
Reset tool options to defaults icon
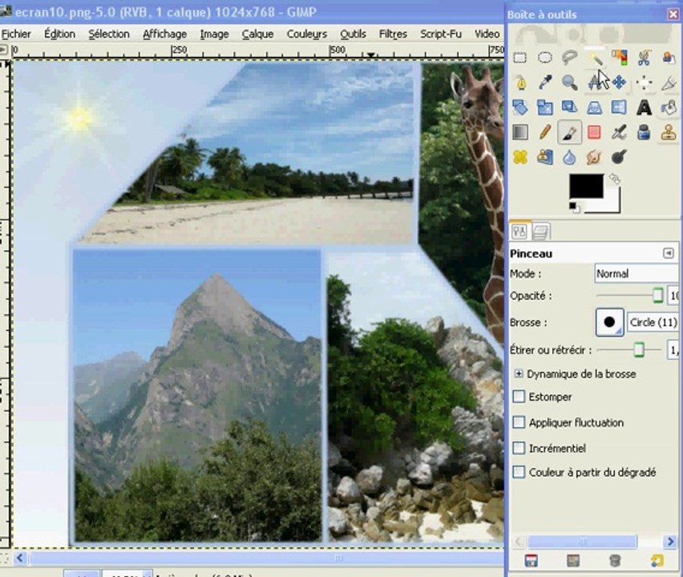657,561
